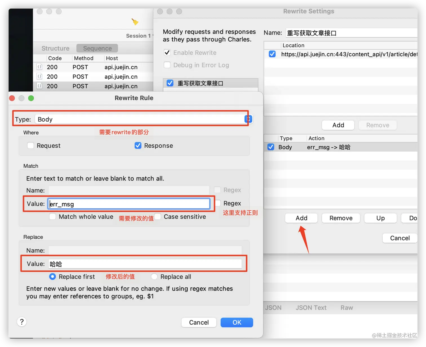Click Cancel in Rewrite Settings window
The height and width of the screenshot is (347, 426).
click(x=400, y=238)
